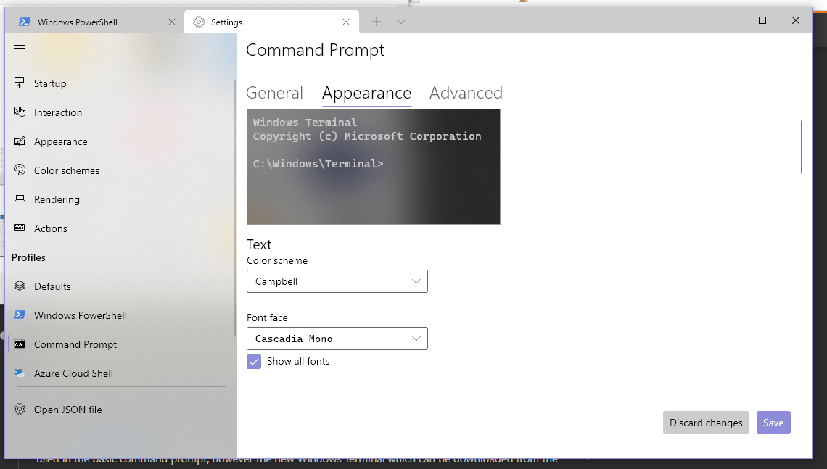Click the Color schemes palette icon
The image size is (827, 469).
click(20, 170)
